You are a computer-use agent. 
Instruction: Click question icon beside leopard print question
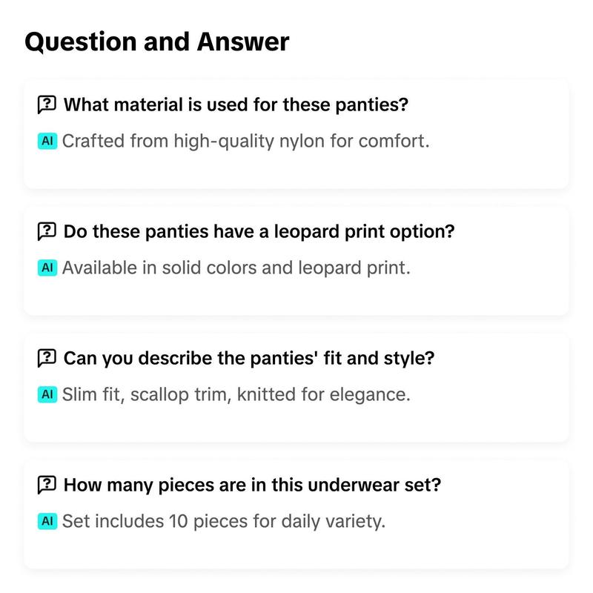[47, 231]
